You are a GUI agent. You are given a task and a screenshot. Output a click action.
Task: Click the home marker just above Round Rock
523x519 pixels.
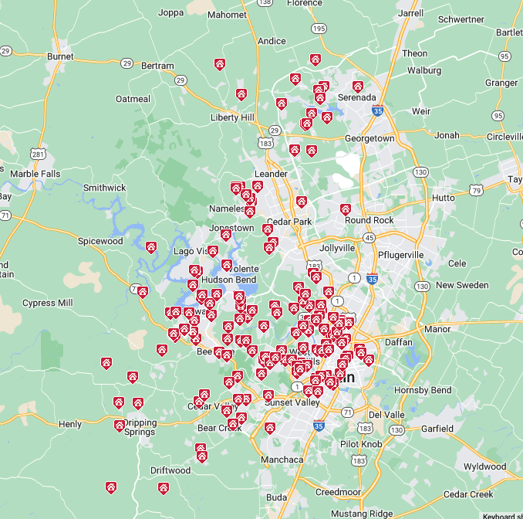click(x=346, y=209)
